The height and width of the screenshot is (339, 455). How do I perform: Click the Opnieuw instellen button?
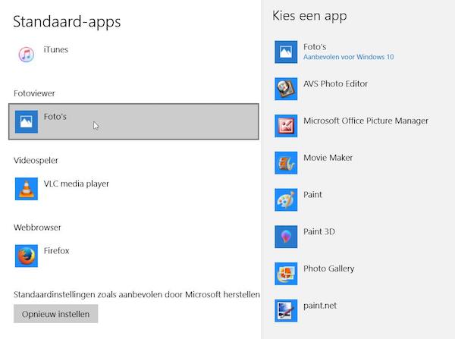[x=55, y=314]
